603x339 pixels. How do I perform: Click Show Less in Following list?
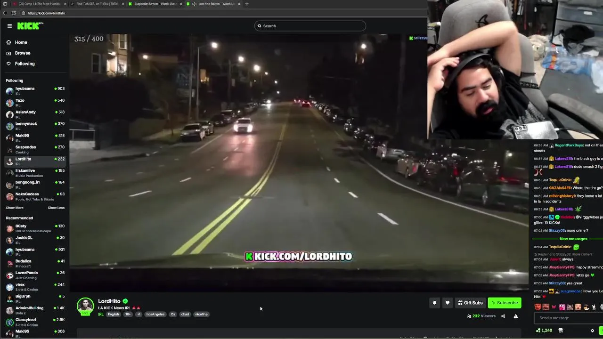tap(56, 208)
